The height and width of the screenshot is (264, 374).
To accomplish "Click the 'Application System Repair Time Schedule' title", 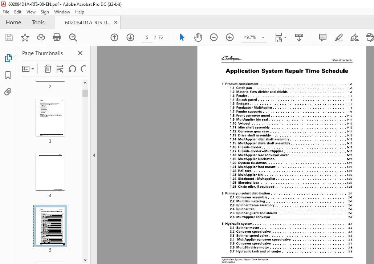I will click(287, 71).
